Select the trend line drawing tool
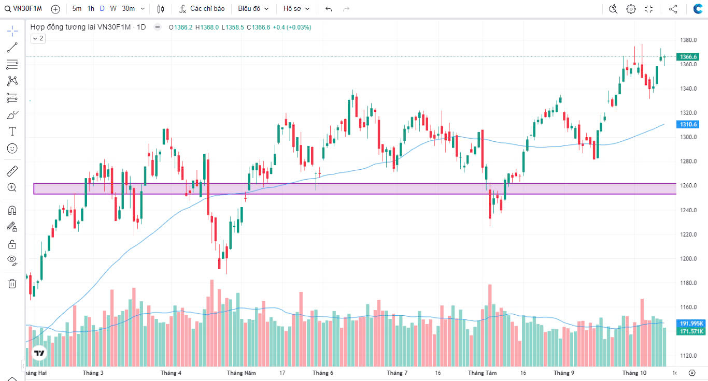708x381 pixels. click(12, 48)
